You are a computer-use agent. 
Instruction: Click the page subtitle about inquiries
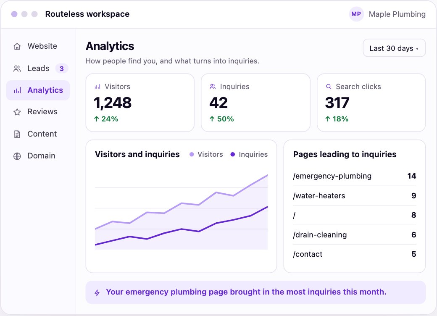(x=172, y=61)
